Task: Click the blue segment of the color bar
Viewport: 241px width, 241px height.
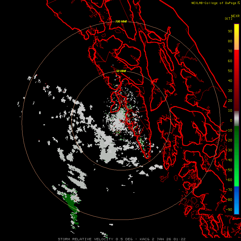Action: click(236, 200)
